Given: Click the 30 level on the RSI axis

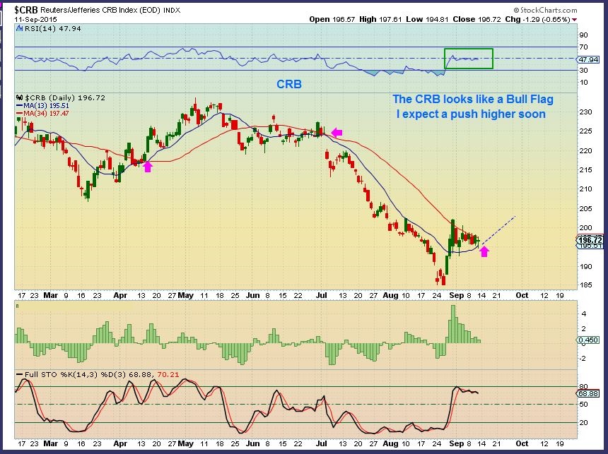Looking at the screenshot, I should pos(583,70).
